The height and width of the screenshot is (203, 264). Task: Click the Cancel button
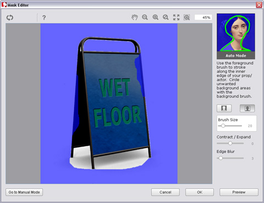point(166,192)
